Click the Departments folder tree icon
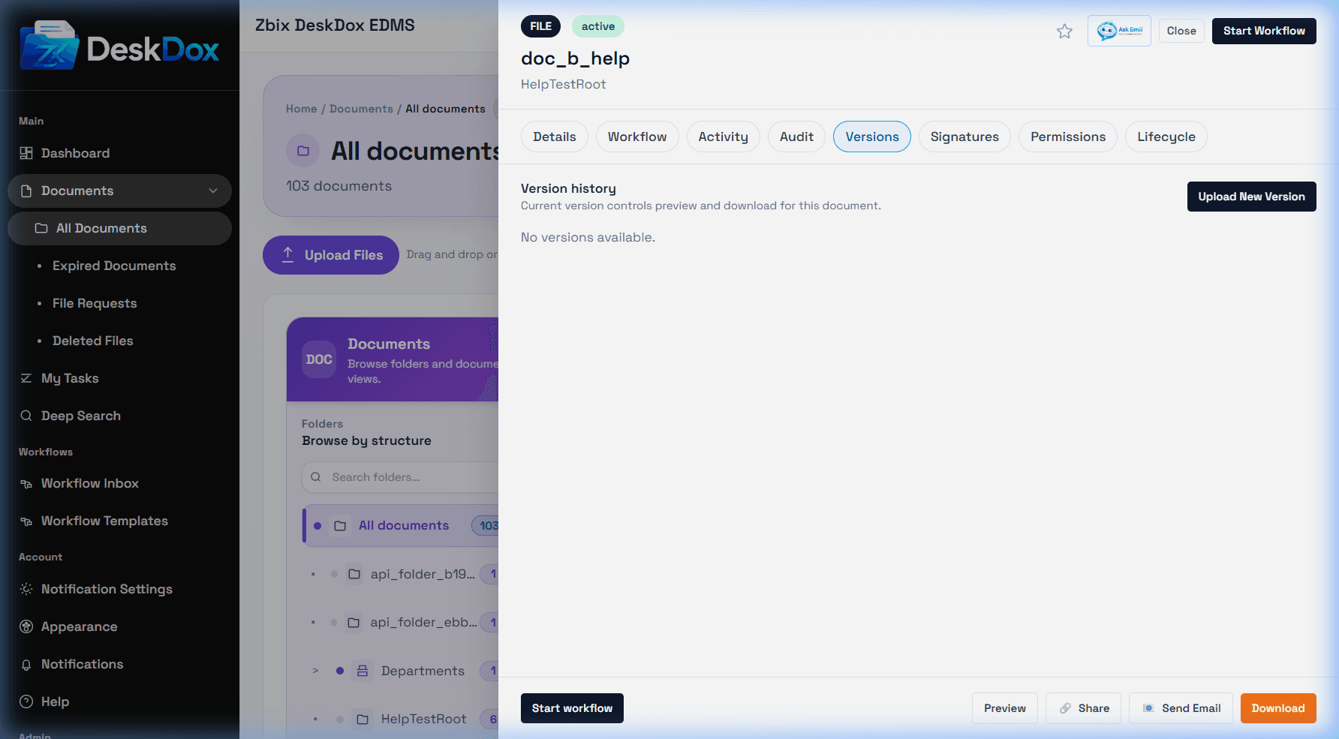 pyautogui.click(x=363, y=671)
